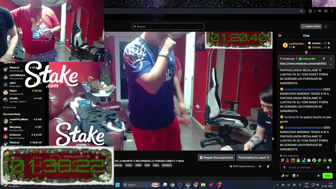This screenshot has width=336, height=189.
Task: Collapse the gift leaderboard with the arrow
Action: [306, 52]
